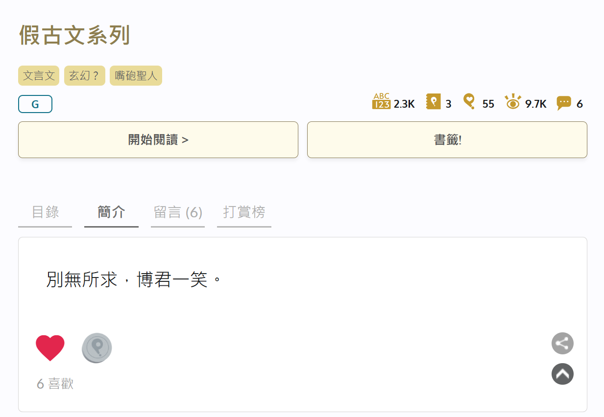
Task: Click the grey tip coin icon
Action: [97, 348]
